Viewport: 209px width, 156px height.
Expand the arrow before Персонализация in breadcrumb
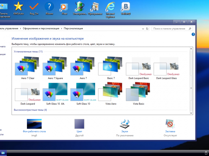pyautogui.click(x=62, y=29)
